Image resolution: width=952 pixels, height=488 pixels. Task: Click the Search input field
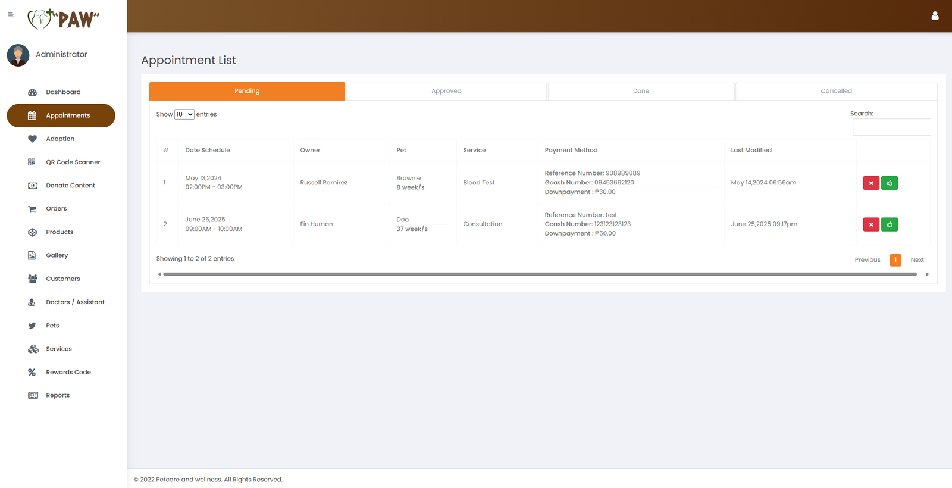[x=891, y=127]
